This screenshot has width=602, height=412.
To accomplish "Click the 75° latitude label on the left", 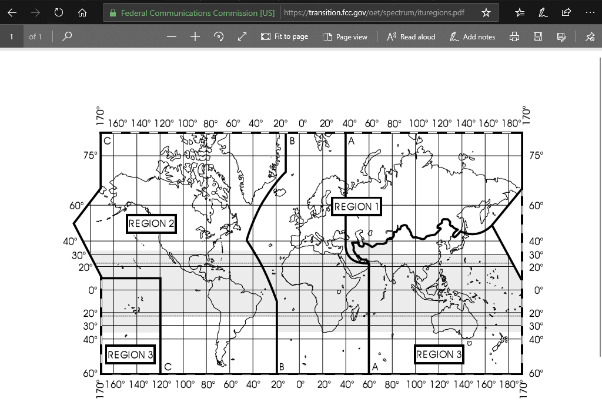I will click(x=90, y=156).
